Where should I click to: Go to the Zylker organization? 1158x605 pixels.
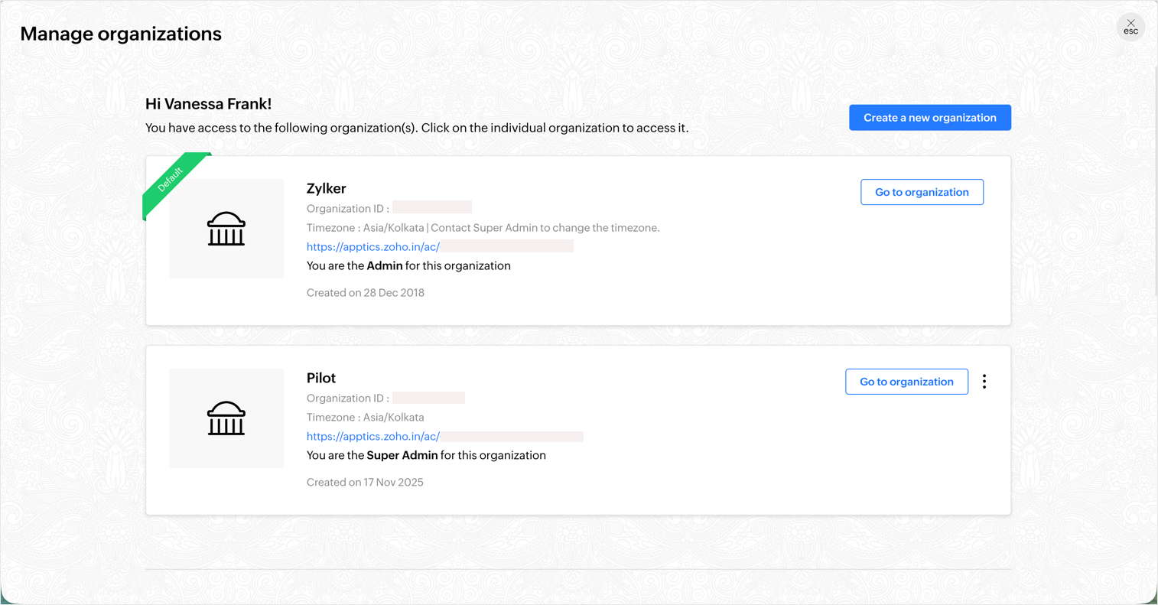[922, 192]
